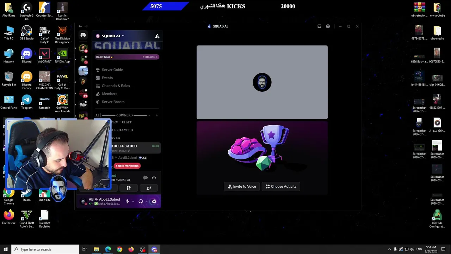Open the Windows notification center
Screen dimensions: 451x254
pos(443,249)
